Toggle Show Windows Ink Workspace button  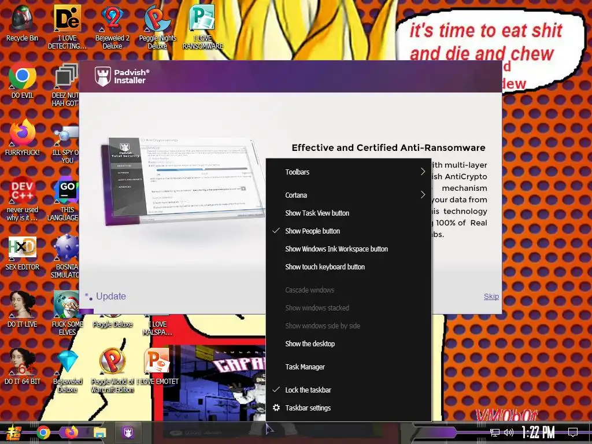click(x=349, y=249)
